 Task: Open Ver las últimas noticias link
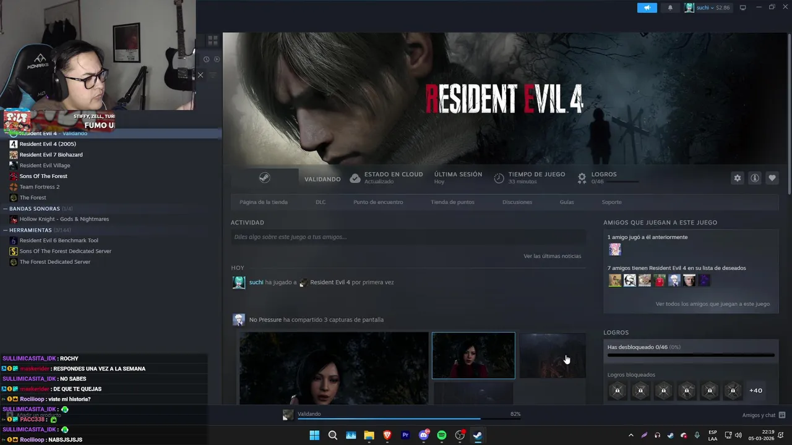tap(552, 256)
